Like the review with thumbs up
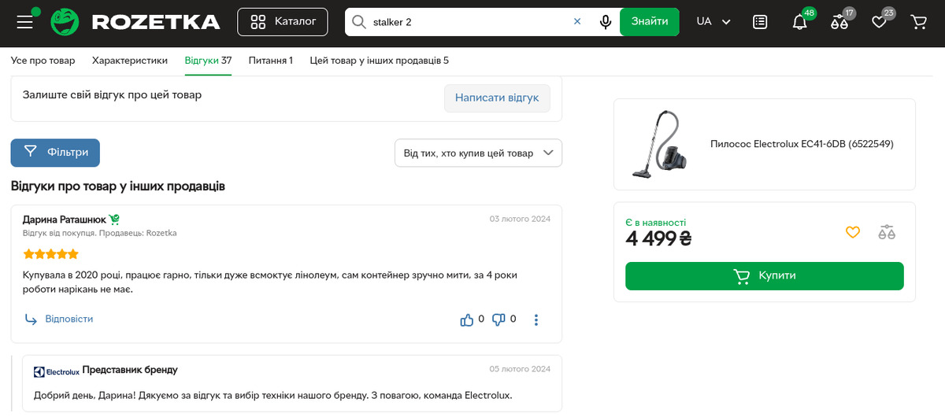The height and width of the screenshot is (417, 945). 467,319
